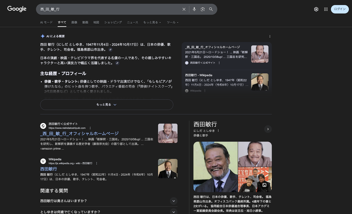
Task: Click the ログイン button
Action: [x=340, y=9]
